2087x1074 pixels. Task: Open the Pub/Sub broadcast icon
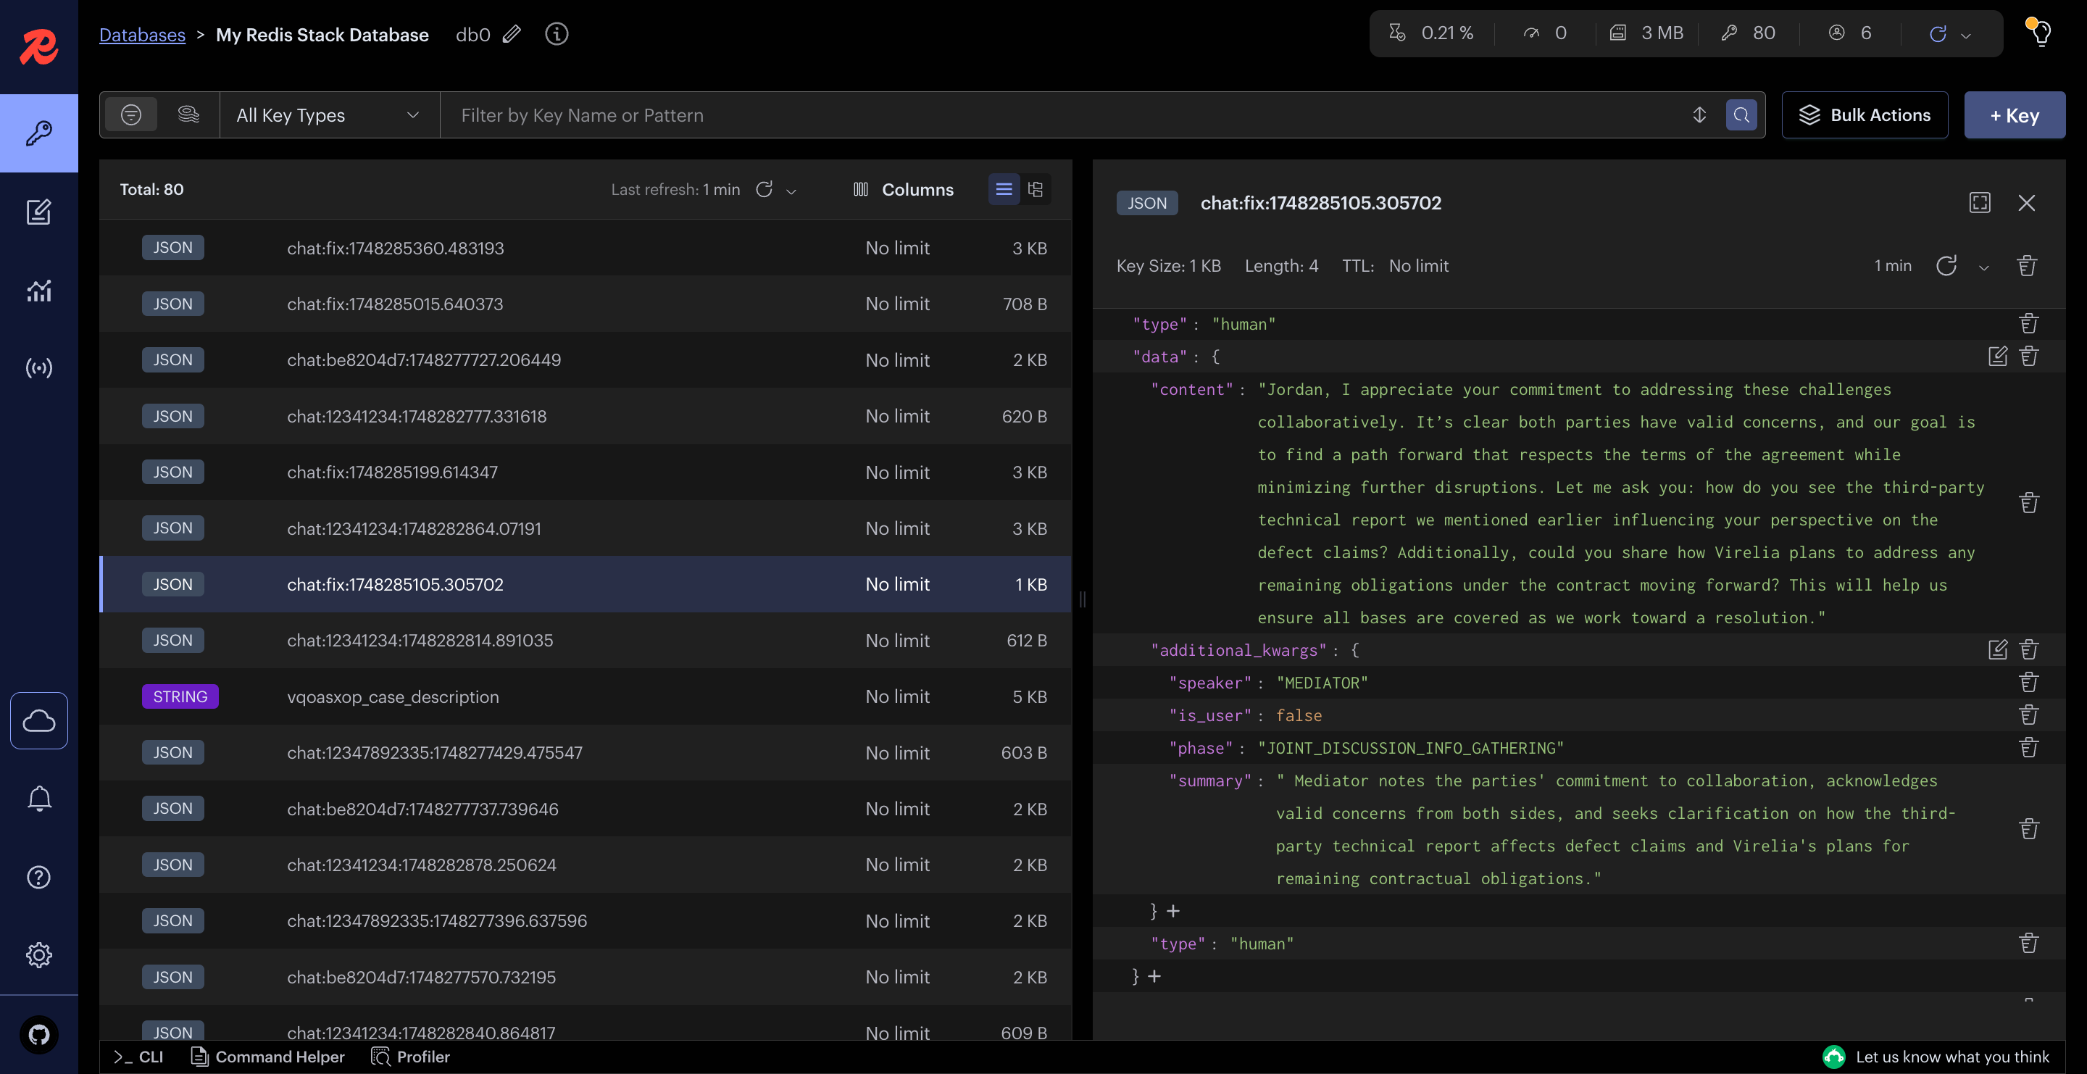(x=39, y=369)
